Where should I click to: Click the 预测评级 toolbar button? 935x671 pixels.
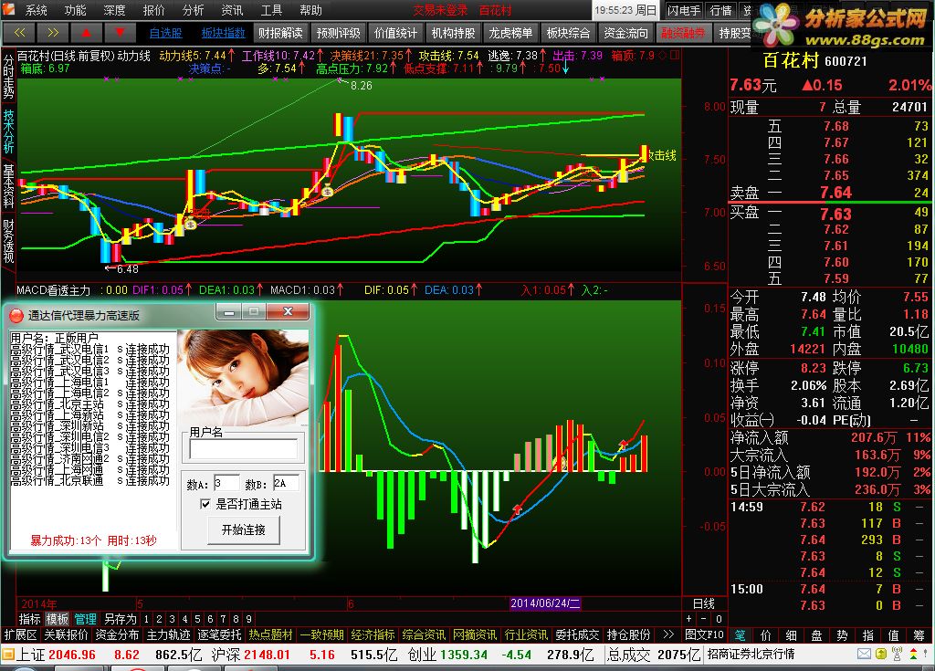click(338, 33)
